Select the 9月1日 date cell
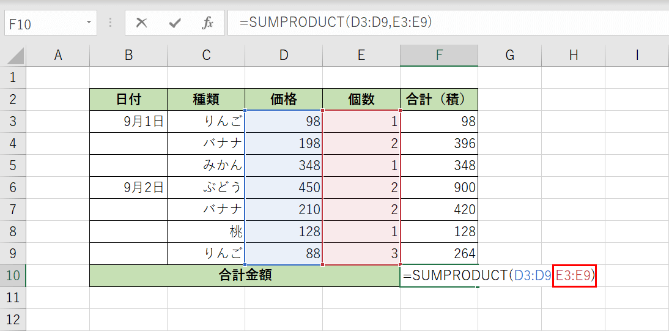669x331 pixels. [128, 122]
